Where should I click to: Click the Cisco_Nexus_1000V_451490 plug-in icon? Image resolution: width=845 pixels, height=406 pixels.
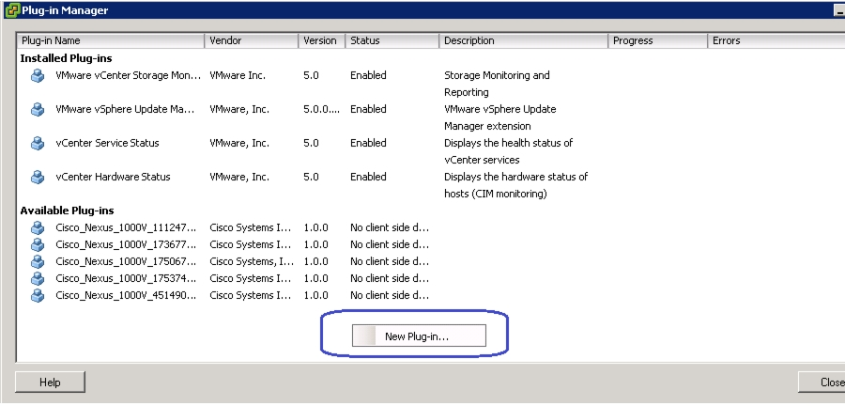pos(38,295)
